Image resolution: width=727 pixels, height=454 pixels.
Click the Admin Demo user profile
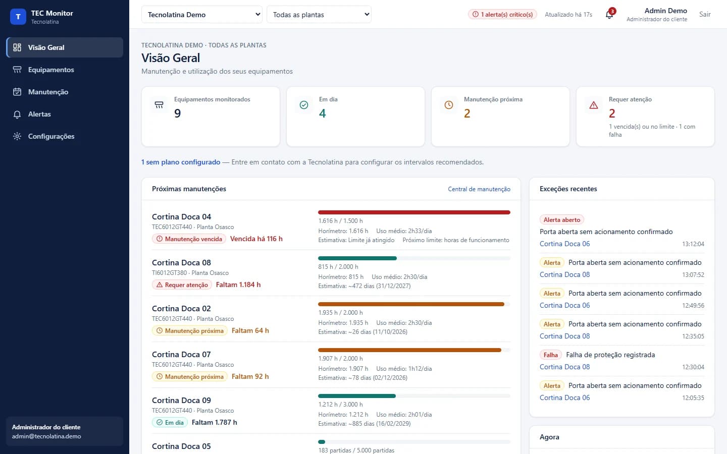click(x=656, y=15)
